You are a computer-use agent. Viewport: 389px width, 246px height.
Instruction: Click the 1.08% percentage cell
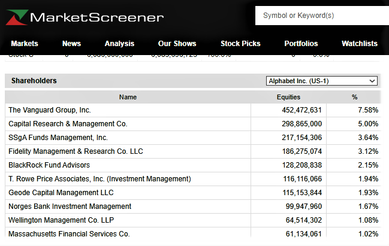[x=368, y=220]
